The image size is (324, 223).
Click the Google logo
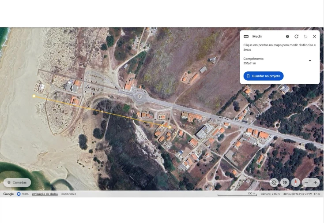pos(8,194)
